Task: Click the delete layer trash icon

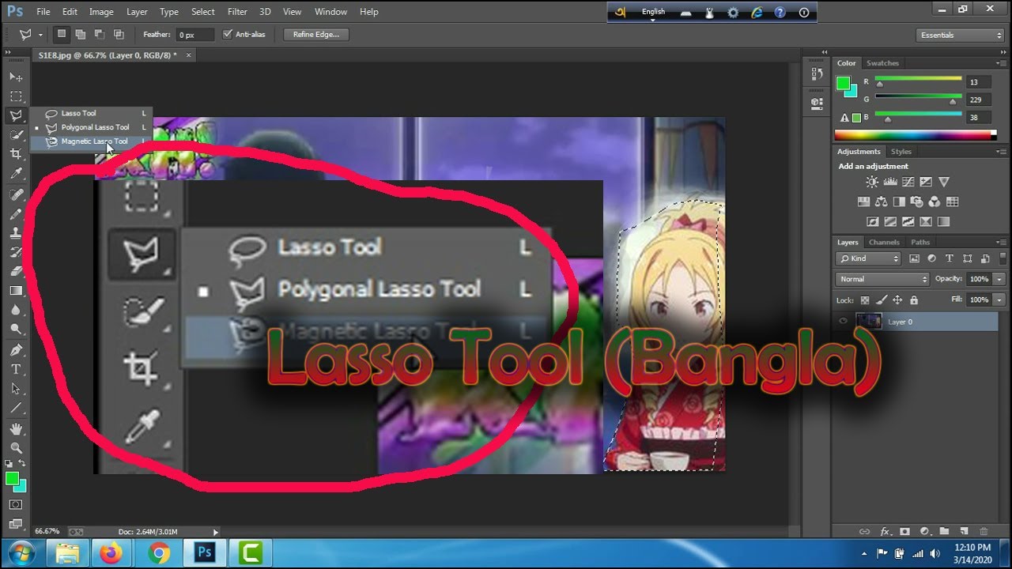Action: tap(984, 532)
